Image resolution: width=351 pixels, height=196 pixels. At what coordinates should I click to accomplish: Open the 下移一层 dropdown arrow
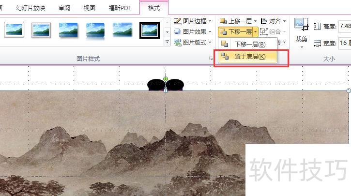[x=256, y=32]
